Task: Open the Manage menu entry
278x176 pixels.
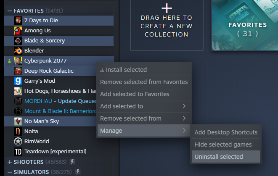Action: (x=144, y=131)
